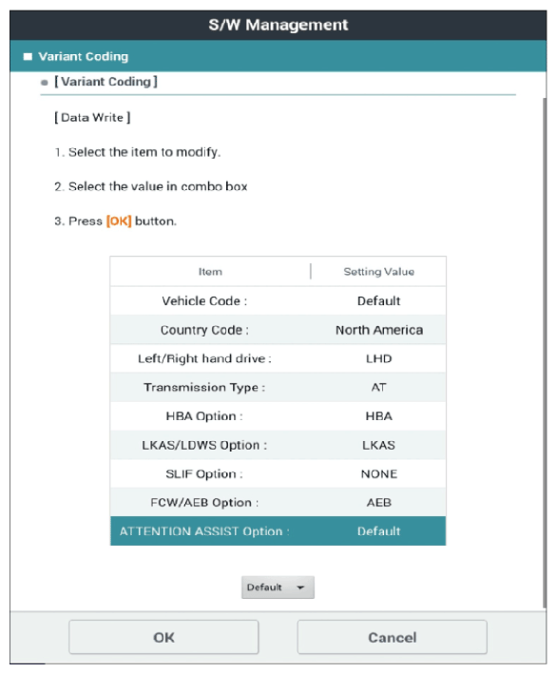Viewport: 556px width, 673px height.
Task: Select the Transmission Type row
Action: pyautogui.click(x=278, y=387)
